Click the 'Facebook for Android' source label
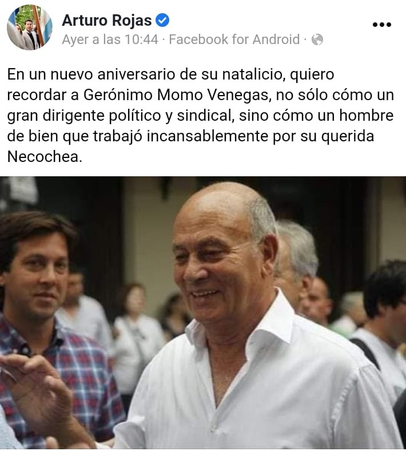The image size is (406, 451). [x=234, y=39]
